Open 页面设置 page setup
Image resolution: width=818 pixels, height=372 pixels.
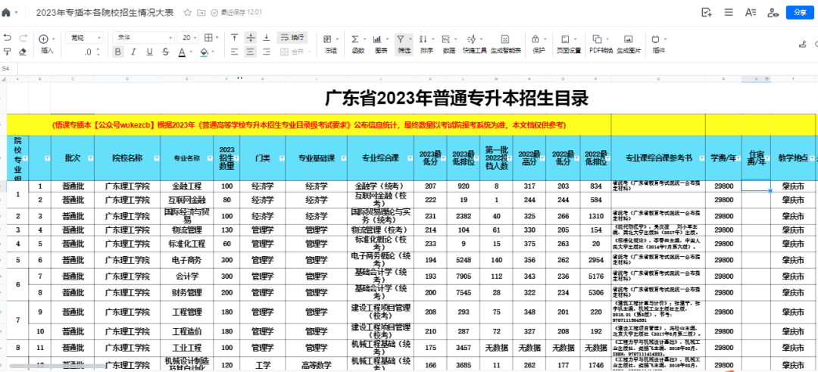tap(568, 45)
